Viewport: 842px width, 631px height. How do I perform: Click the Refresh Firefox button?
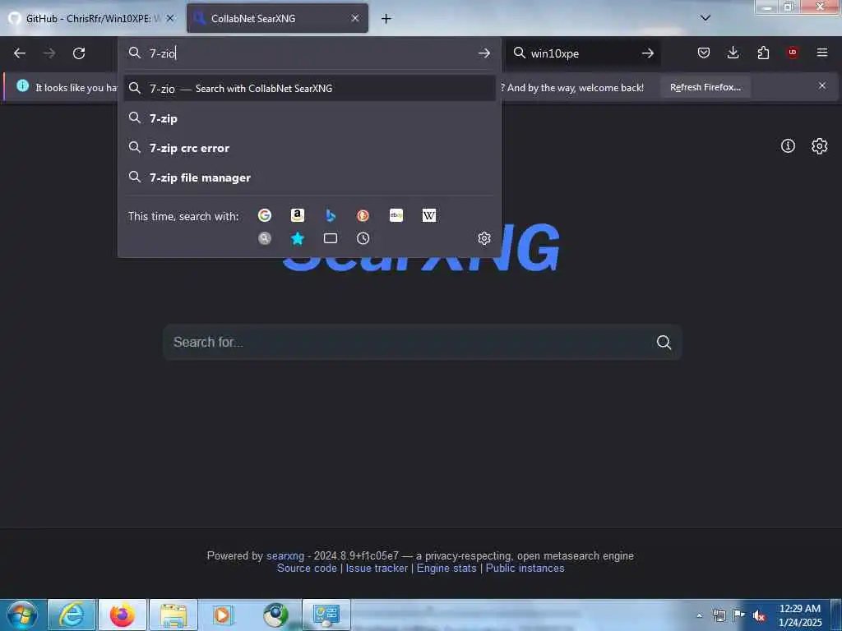[x=705, y=87]
